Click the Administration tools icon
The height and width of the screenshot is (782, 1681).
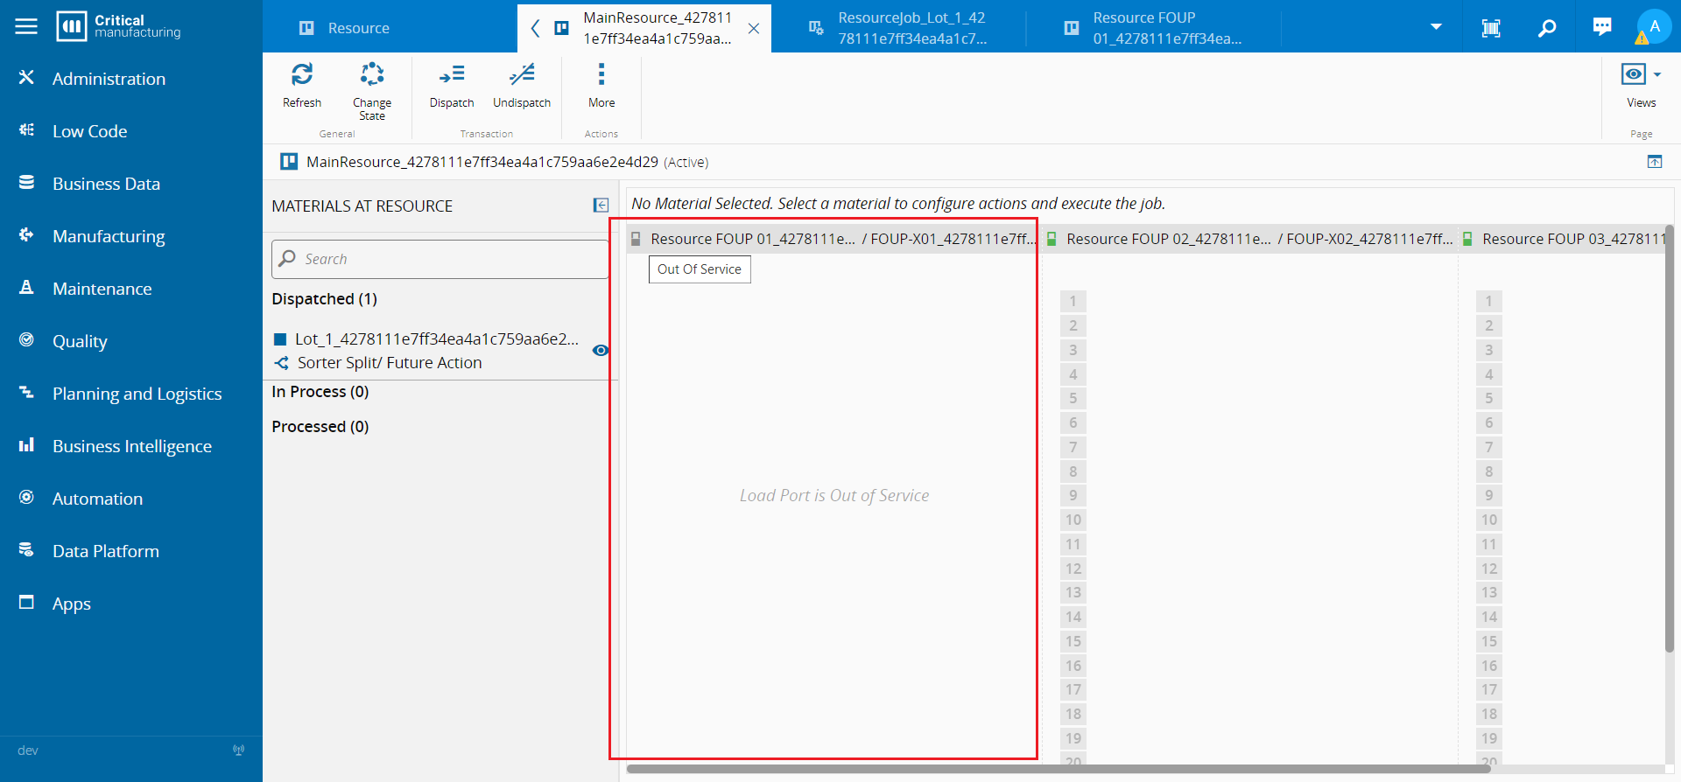click(26, 77)
